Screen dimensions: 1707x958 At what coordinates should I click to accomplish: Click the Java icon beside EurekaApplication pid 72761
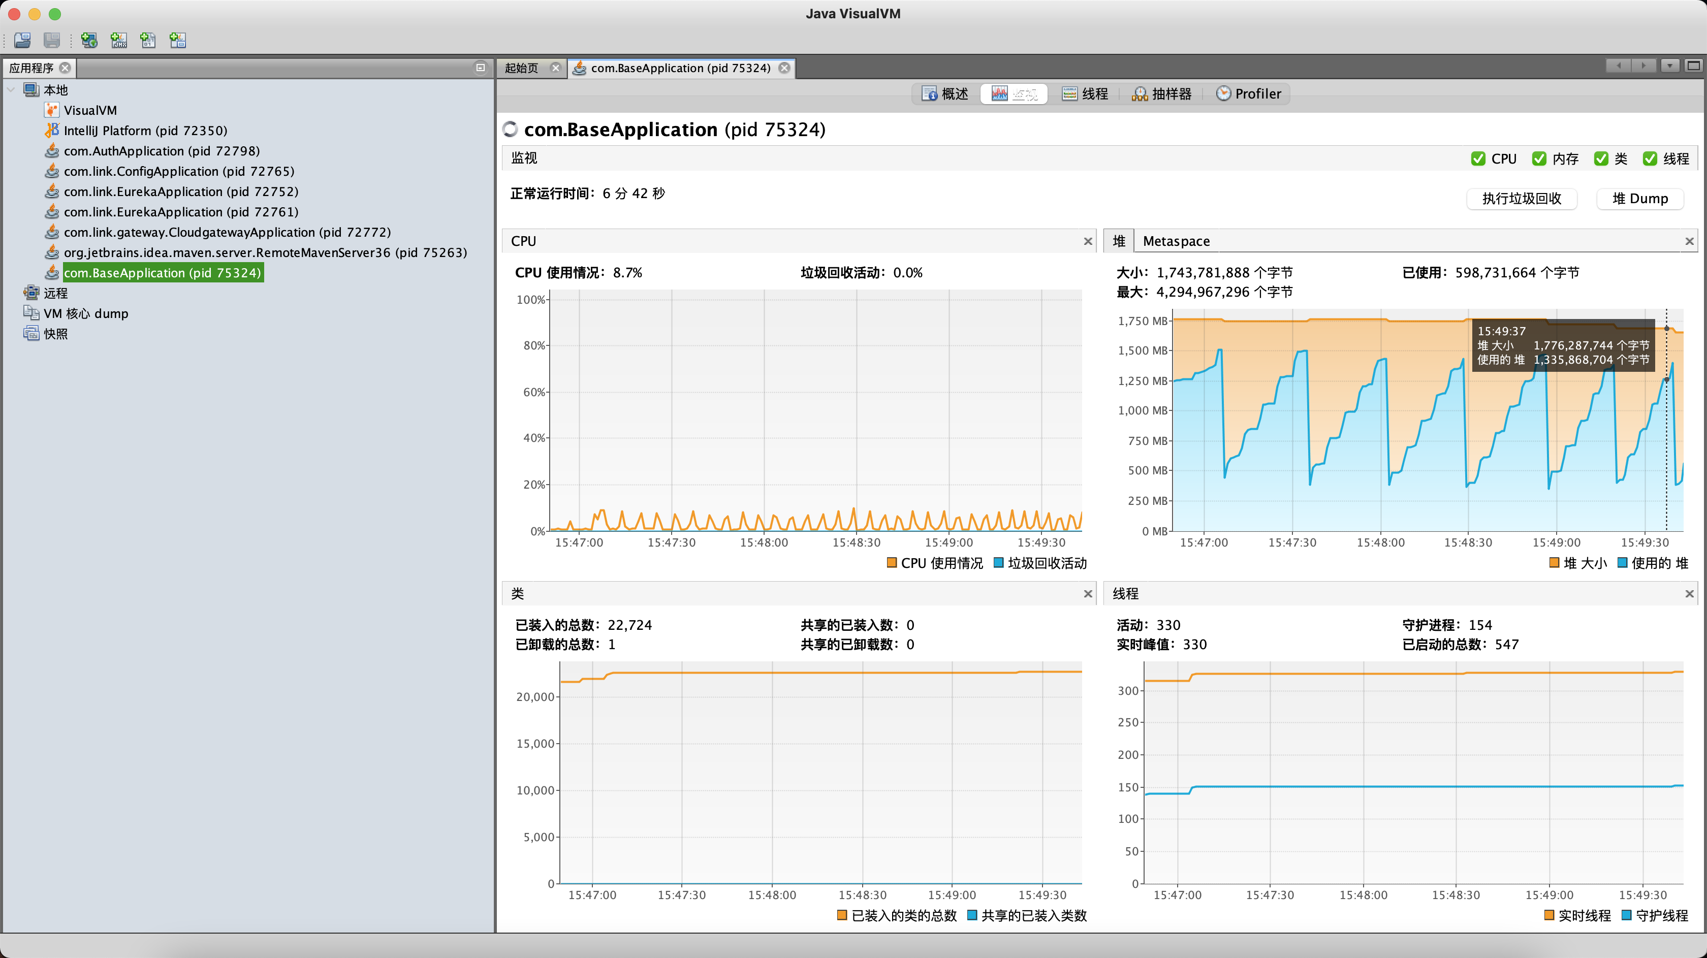click(52, 212)
